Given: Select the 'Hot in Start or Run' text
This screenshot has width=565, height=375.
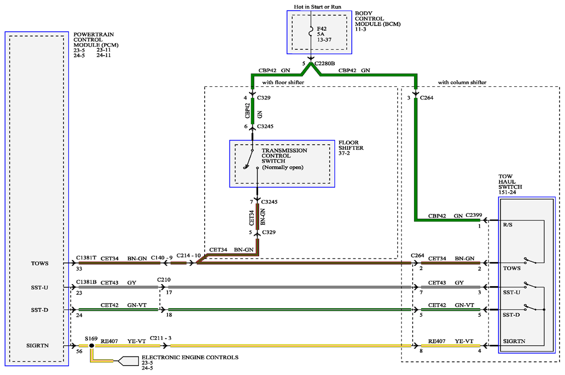Looking at the screenshot, I should [317, 7].
